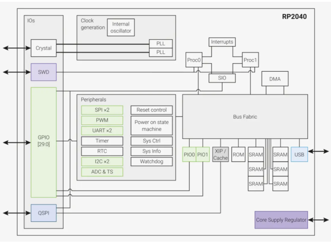Image resolution: width=331 pixels, height=242 pixels.
Task: Select the purple SWD block
Action: coord(43,72)
